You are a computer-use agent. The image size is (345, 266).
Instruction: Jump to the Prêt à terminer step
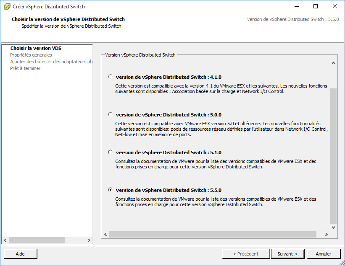(x=25, y=68)
